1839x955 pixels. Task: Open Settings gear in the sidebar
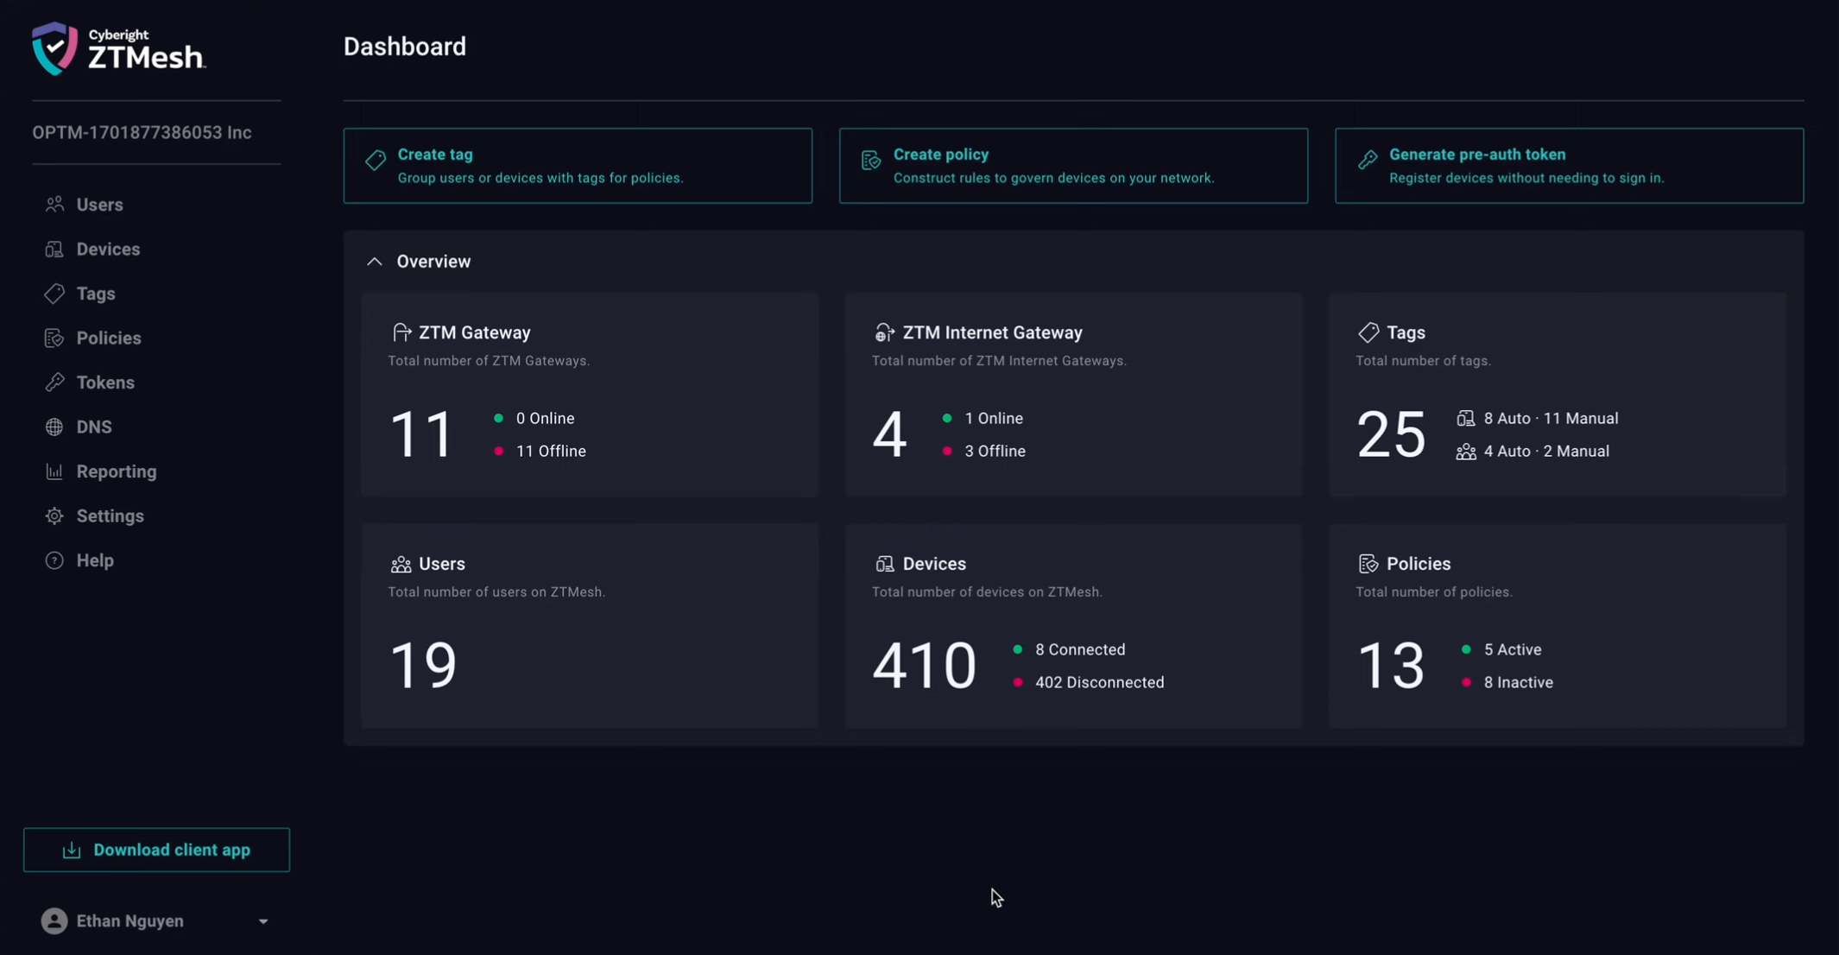(54, 515)
